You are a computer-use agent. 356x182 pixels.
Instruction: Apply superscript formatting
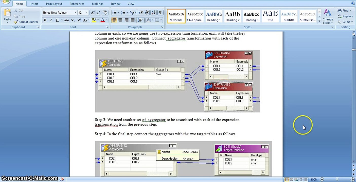(x=79, y=20)
